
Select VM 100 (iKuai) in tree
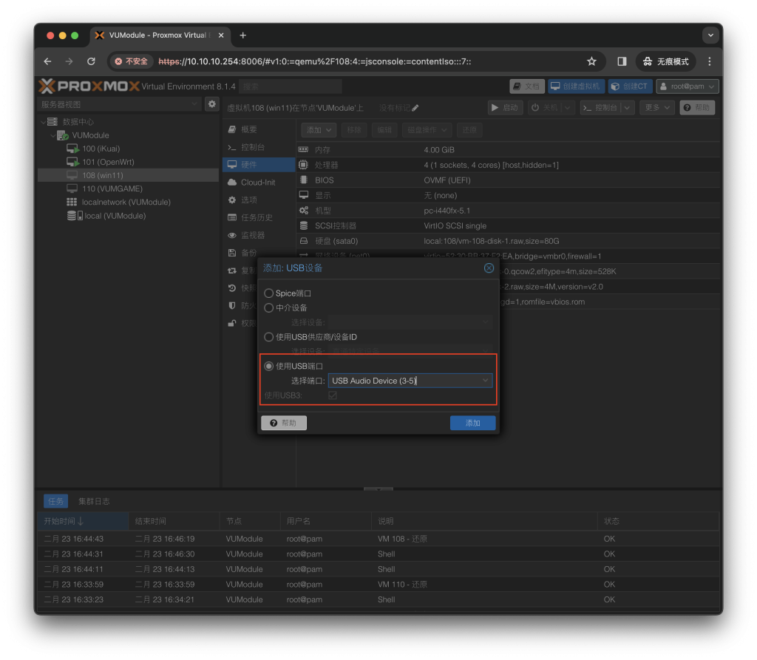tap(101, 149)
